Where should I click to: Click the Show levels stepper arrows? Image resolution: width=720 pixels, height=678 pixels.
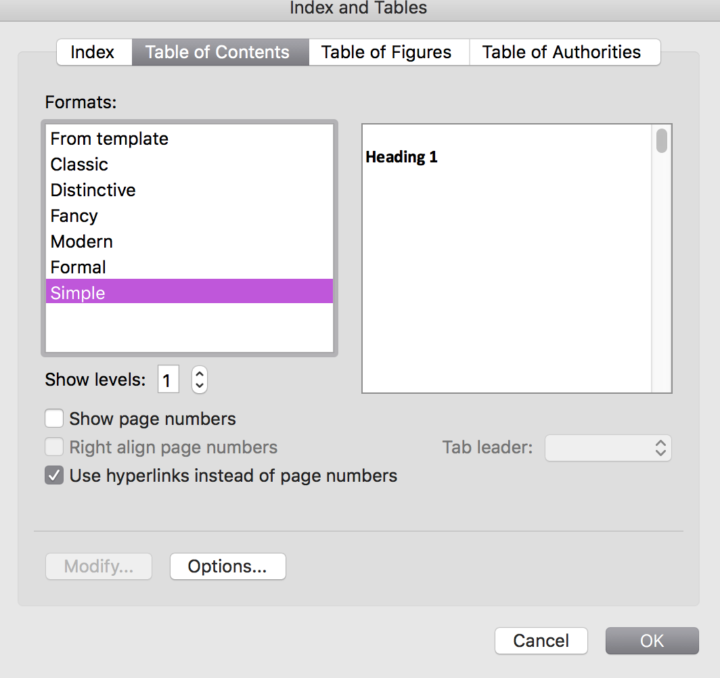(199, 380)
